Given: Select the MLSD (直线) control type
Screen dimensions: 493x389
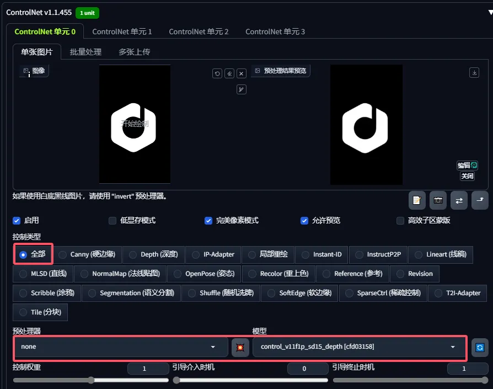Looking at the screenshot, I should [43, 274].
